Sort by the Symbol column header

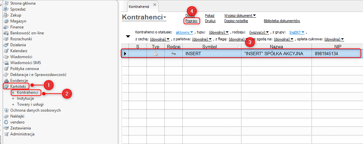212,47
